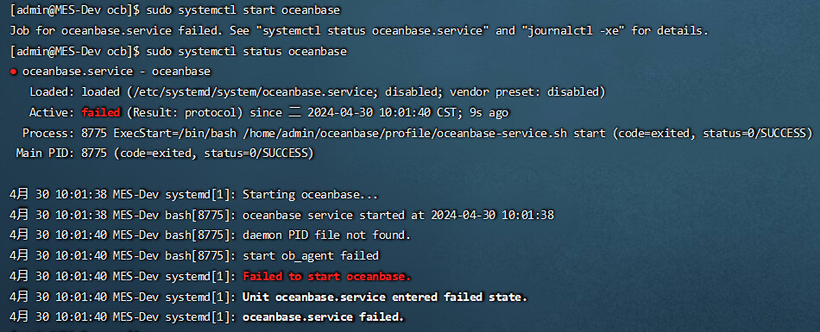Click the final 'oceanbase.service failed.' line
The width and height of the screenshot is (820, 332).
324,317
